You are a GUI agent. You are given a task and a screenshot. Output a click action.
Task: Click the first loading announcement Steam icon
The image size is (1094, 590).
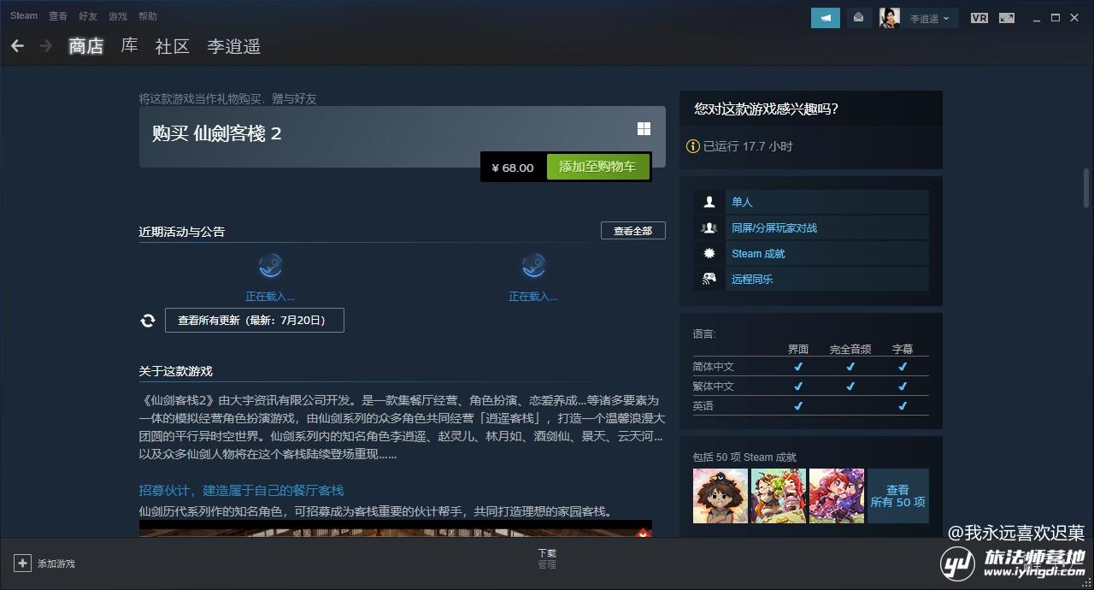tap(270, 266)
